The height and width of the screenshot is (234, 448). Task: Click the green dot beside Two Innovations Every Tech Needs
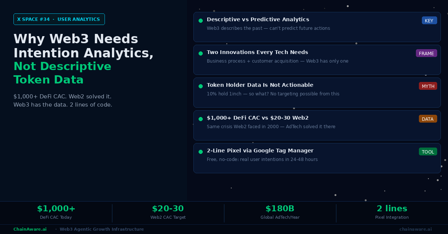point(200,54)
